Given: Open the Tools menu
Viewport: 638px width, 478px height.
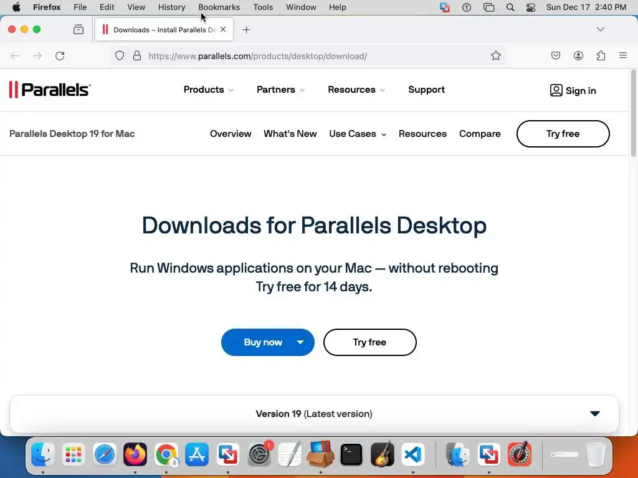Looking at the screenshot, I should coord(263,7).
